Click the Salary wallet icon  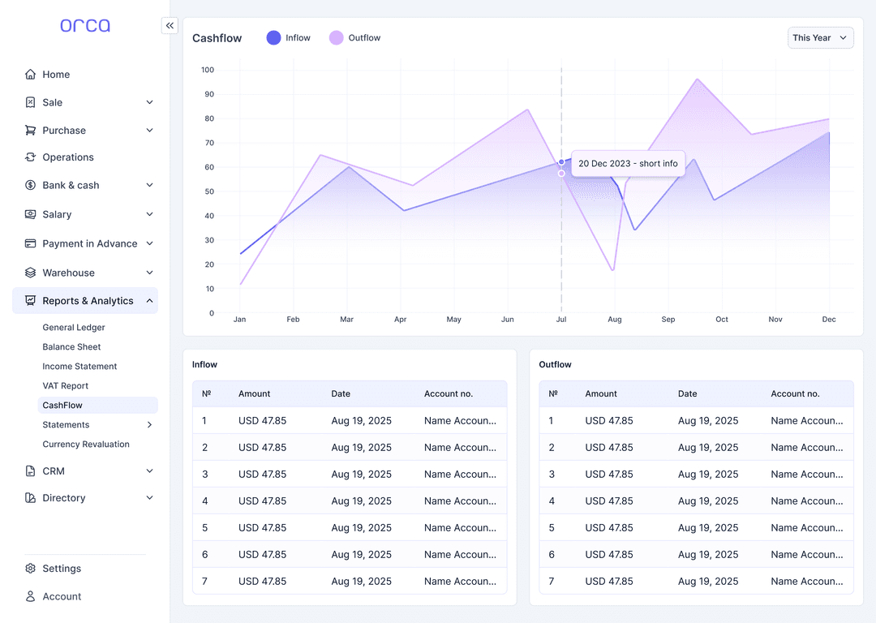(x=31, y=214)
